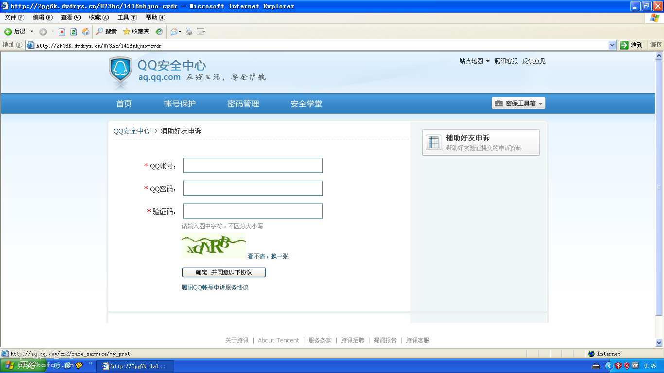Viewport: 664px width, 373px height.
Task: Open the Help (帮助) menu
Action: coord(155,17)
